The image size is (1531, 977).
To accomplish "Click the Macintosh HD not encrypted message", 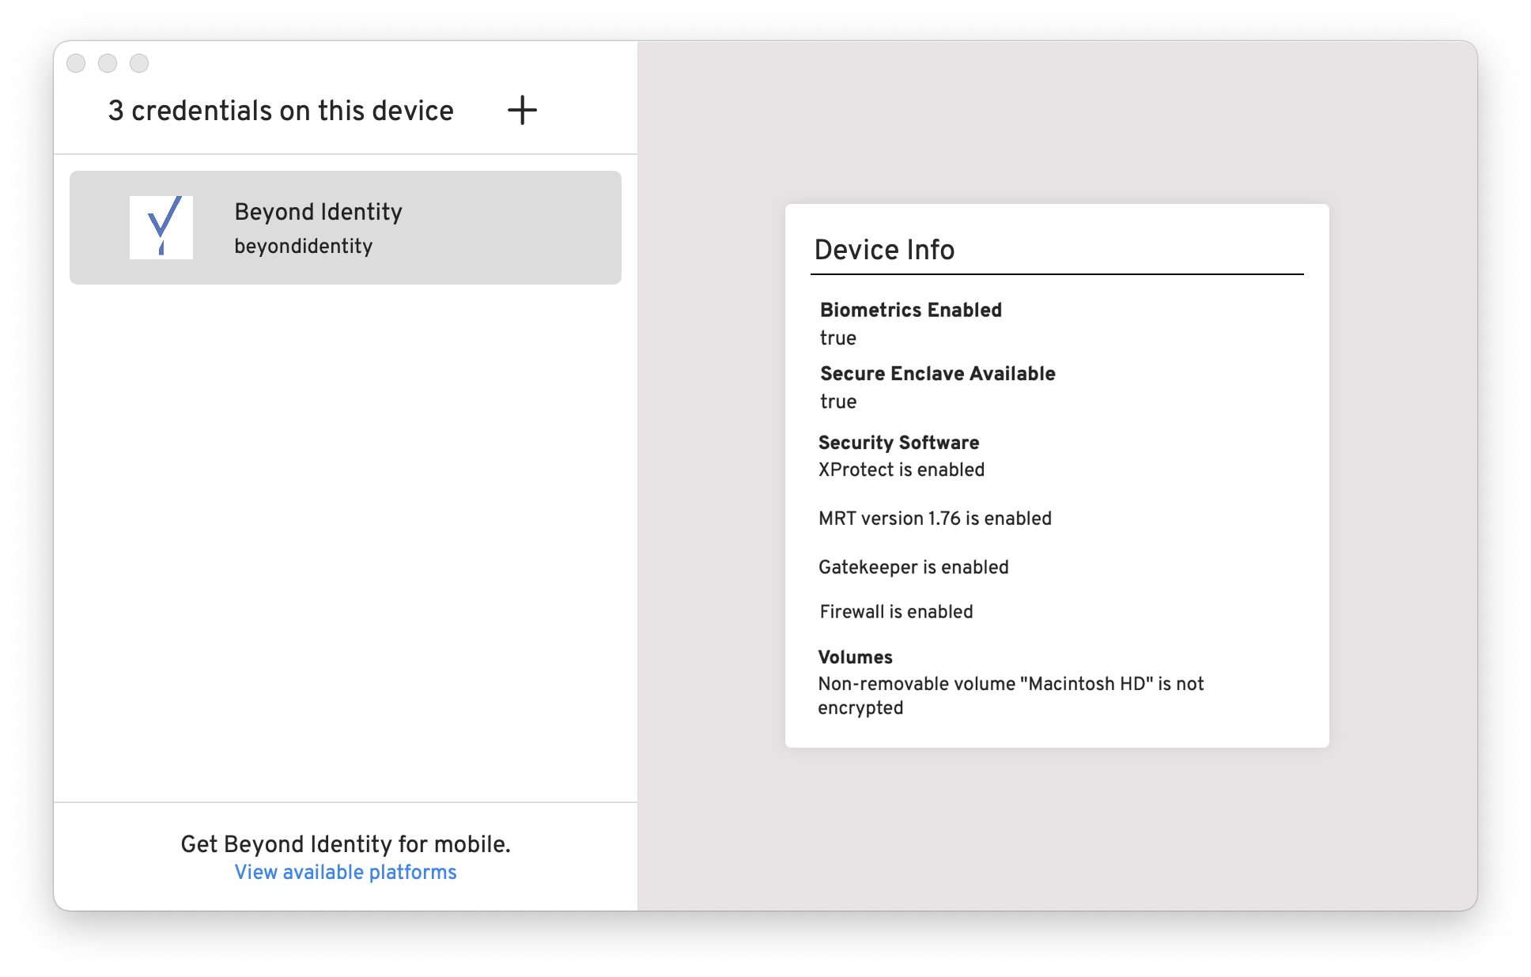I will 1010,696.
